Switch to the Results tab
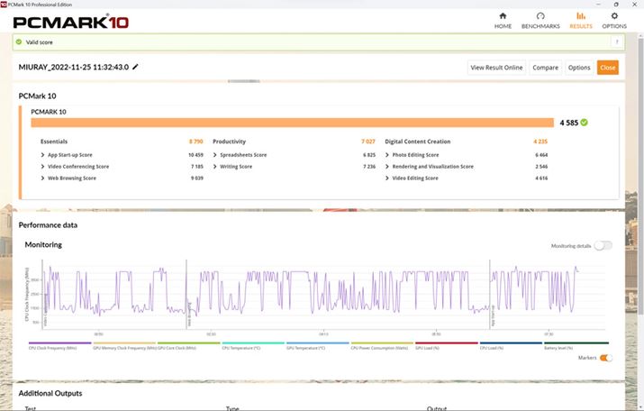 tap(580, 19)
